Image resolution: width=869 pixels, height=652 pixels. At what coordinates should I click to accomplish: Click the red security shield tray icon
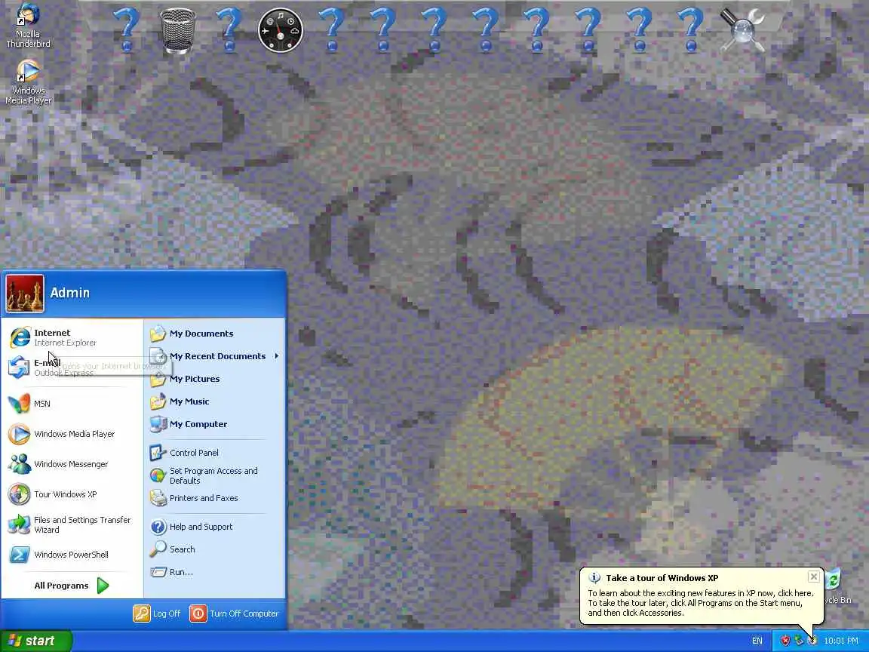785,641
